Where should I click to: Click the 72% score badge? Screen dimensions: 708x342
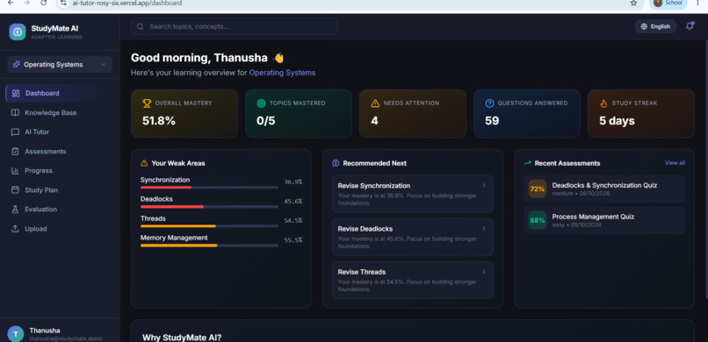[538, 189]
